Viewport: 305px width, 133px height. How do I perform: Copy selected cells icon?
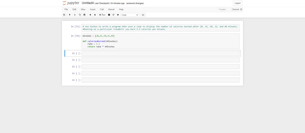pyautogui.click(x=80, y=15)
